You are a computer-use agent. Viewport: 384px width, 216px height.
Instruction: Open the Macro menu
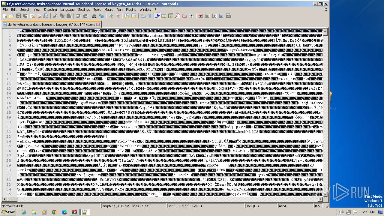(109, 10)
